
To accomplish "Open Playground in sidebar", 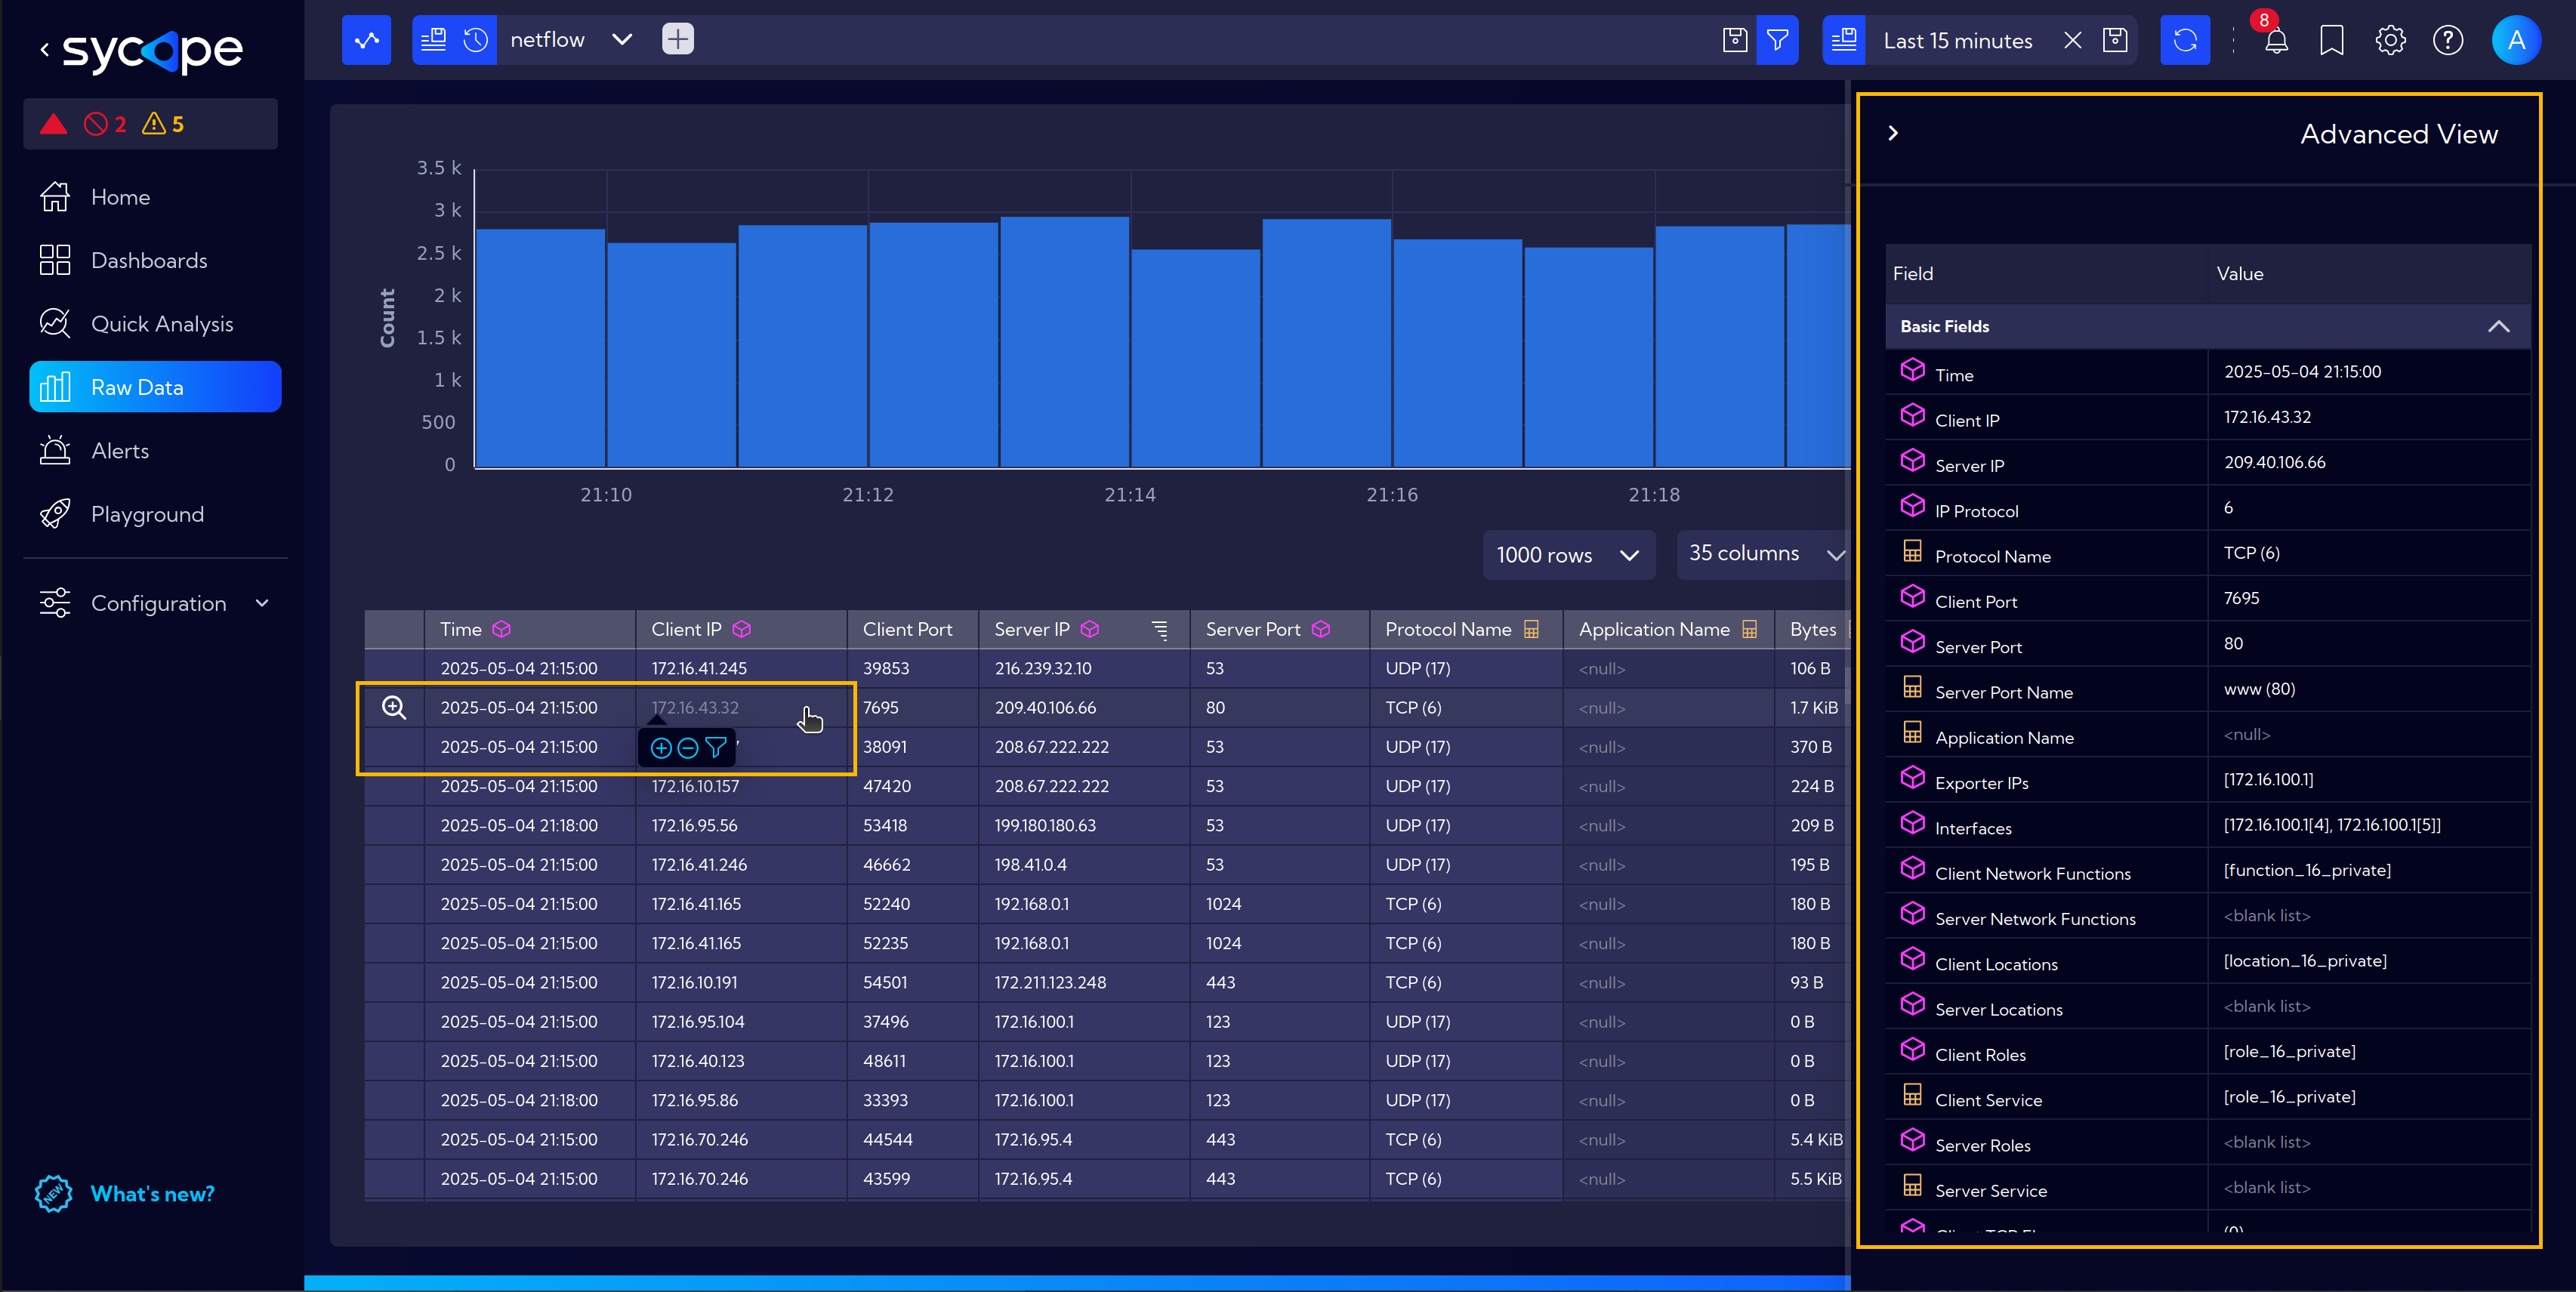I will click(155, 514).
